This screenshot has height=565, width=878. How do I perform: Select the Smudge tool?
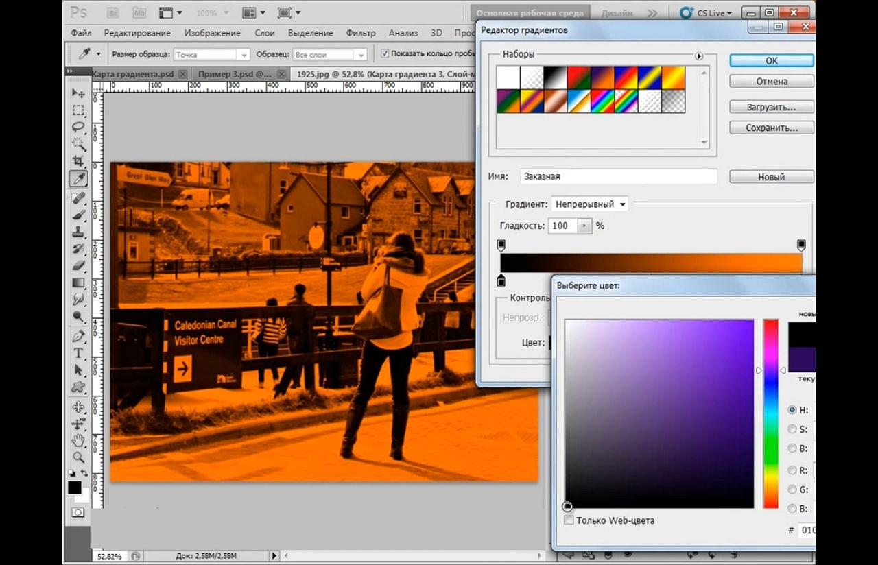(78, 300)
